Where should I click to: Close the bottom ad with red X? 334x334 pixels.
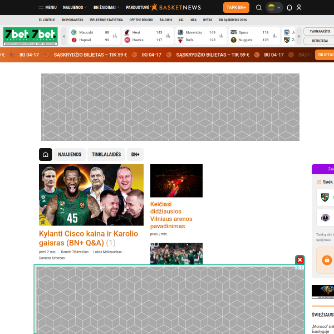[x=299, y=260]
